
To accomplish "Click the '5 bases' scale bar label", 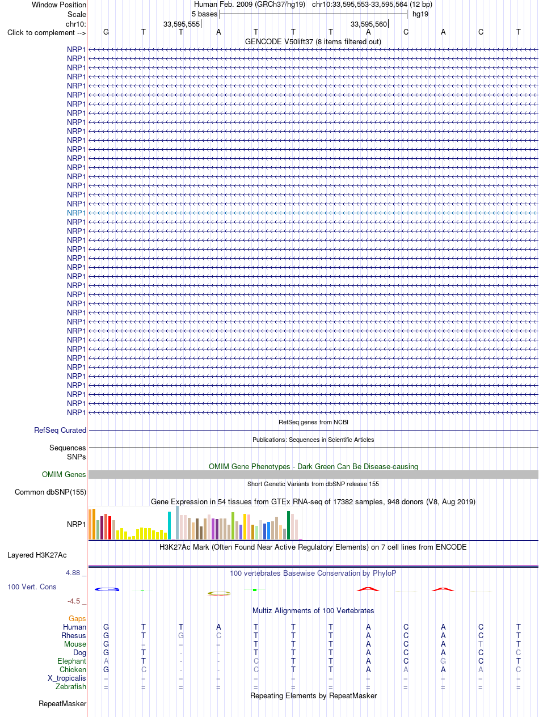I will point(204,14).
